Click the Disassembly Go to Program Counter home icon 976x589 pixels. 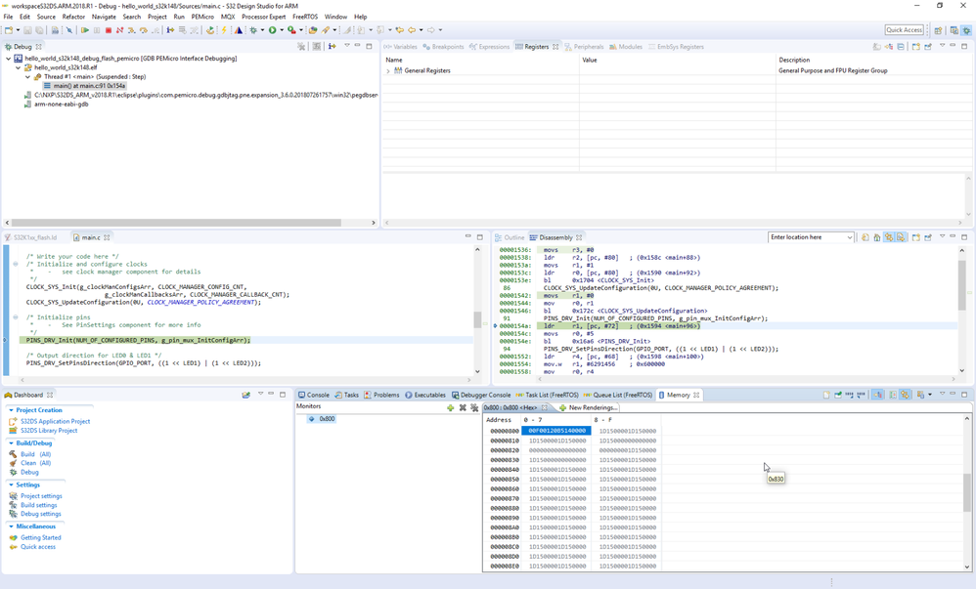tap(877, 237)
